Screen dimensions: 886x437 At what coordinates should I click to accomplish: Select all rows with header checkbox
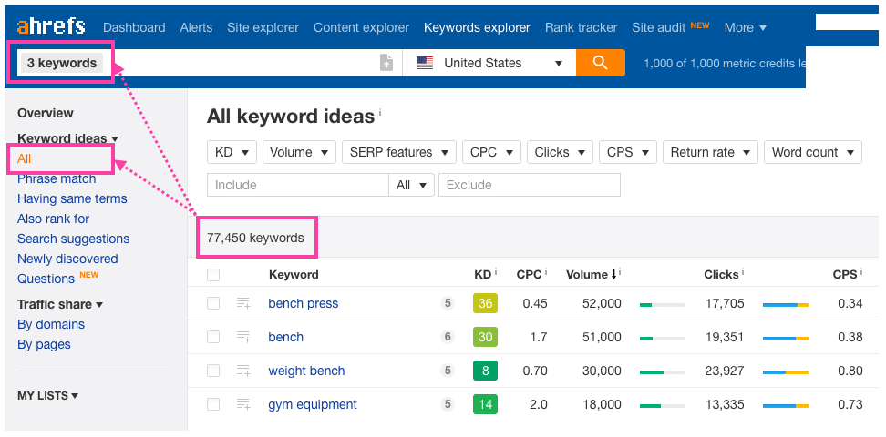click(213, 275)
